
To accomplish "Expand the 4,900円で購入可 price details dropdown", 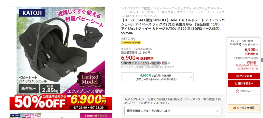I will click(157, 77).
